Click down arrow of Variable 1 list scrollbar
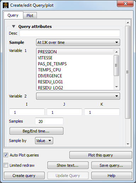 tap(117, 87)
